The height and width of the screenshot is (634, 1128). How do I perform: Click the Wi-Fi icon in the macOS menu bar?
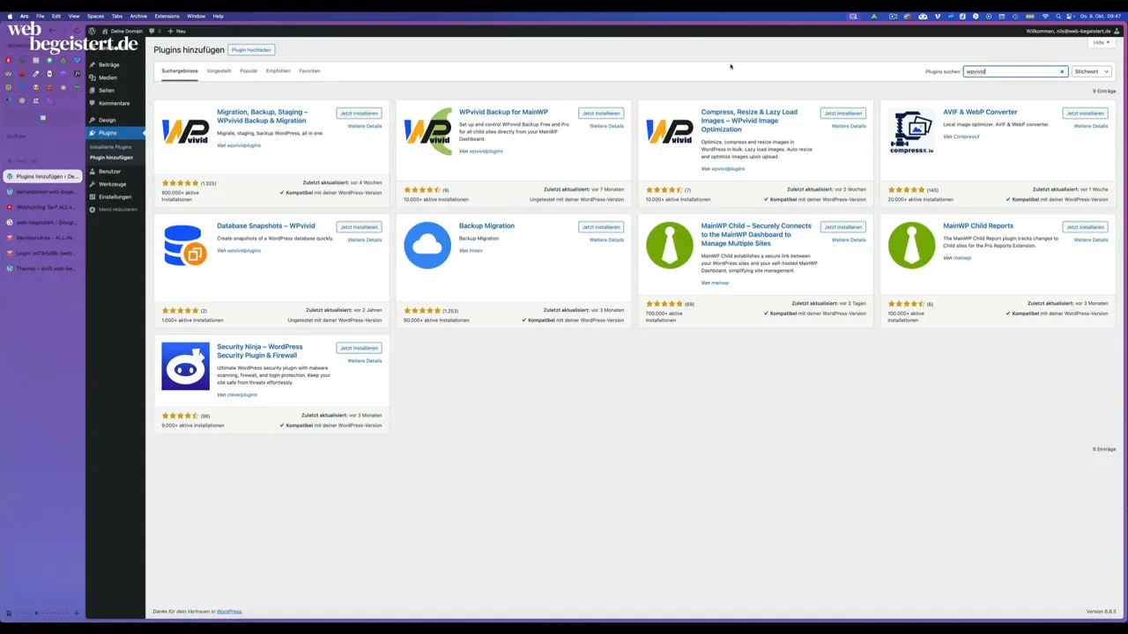(1045, 16)
